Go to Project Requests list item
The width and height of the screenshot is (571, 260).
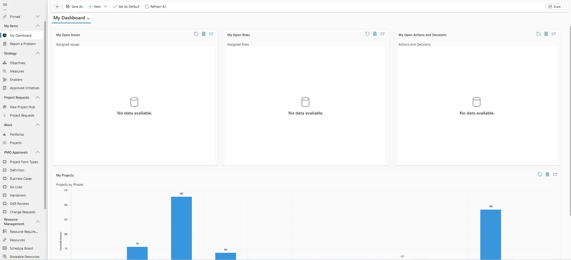click(21, 115)
